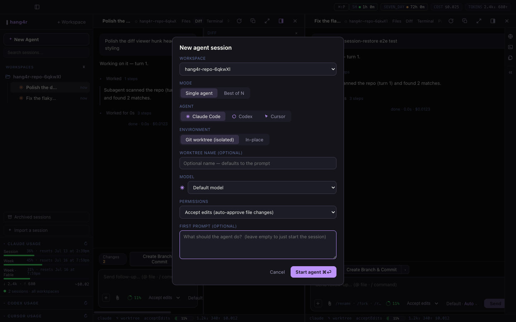The image size is (516, 322).
Task: Add attachment plus in right composer
Action: [318, 303]
